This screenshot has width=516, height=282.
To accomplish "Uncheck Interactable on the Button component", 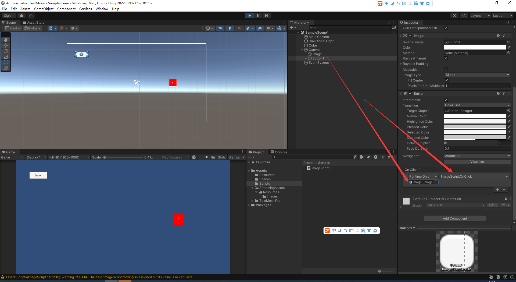I will pos(446,100).
